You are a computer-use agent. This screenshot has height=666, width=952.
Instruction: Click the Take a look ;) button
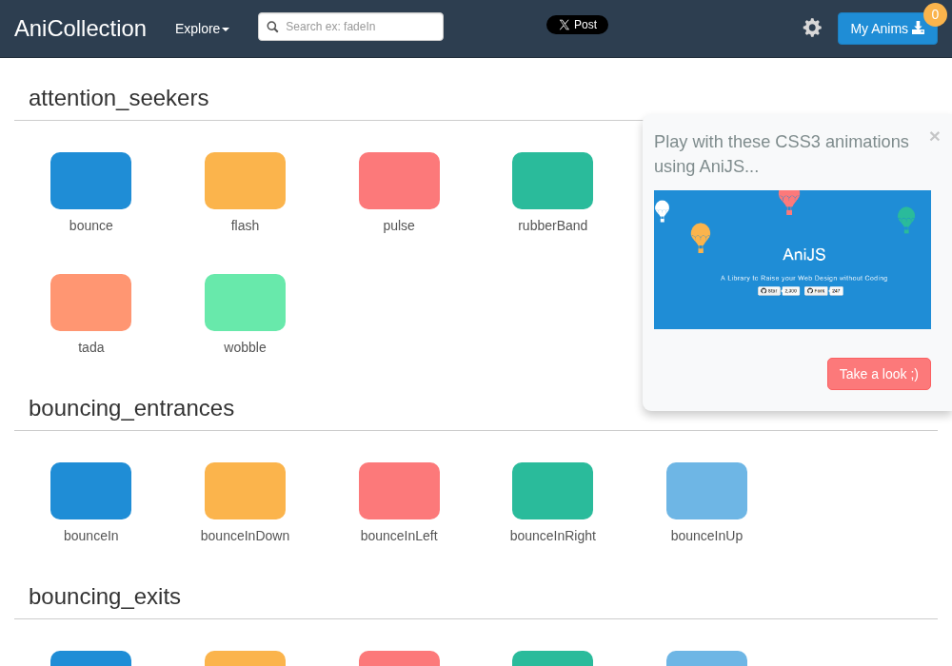pyautogui.click(x=879, y=374)
